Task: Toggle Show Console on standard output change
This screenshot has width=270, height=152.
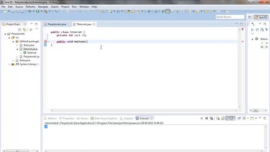Action: coord(228,118)
